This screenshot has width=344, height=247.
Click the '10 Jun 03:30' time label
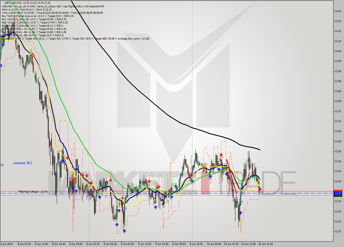click(x=214, y=244)
